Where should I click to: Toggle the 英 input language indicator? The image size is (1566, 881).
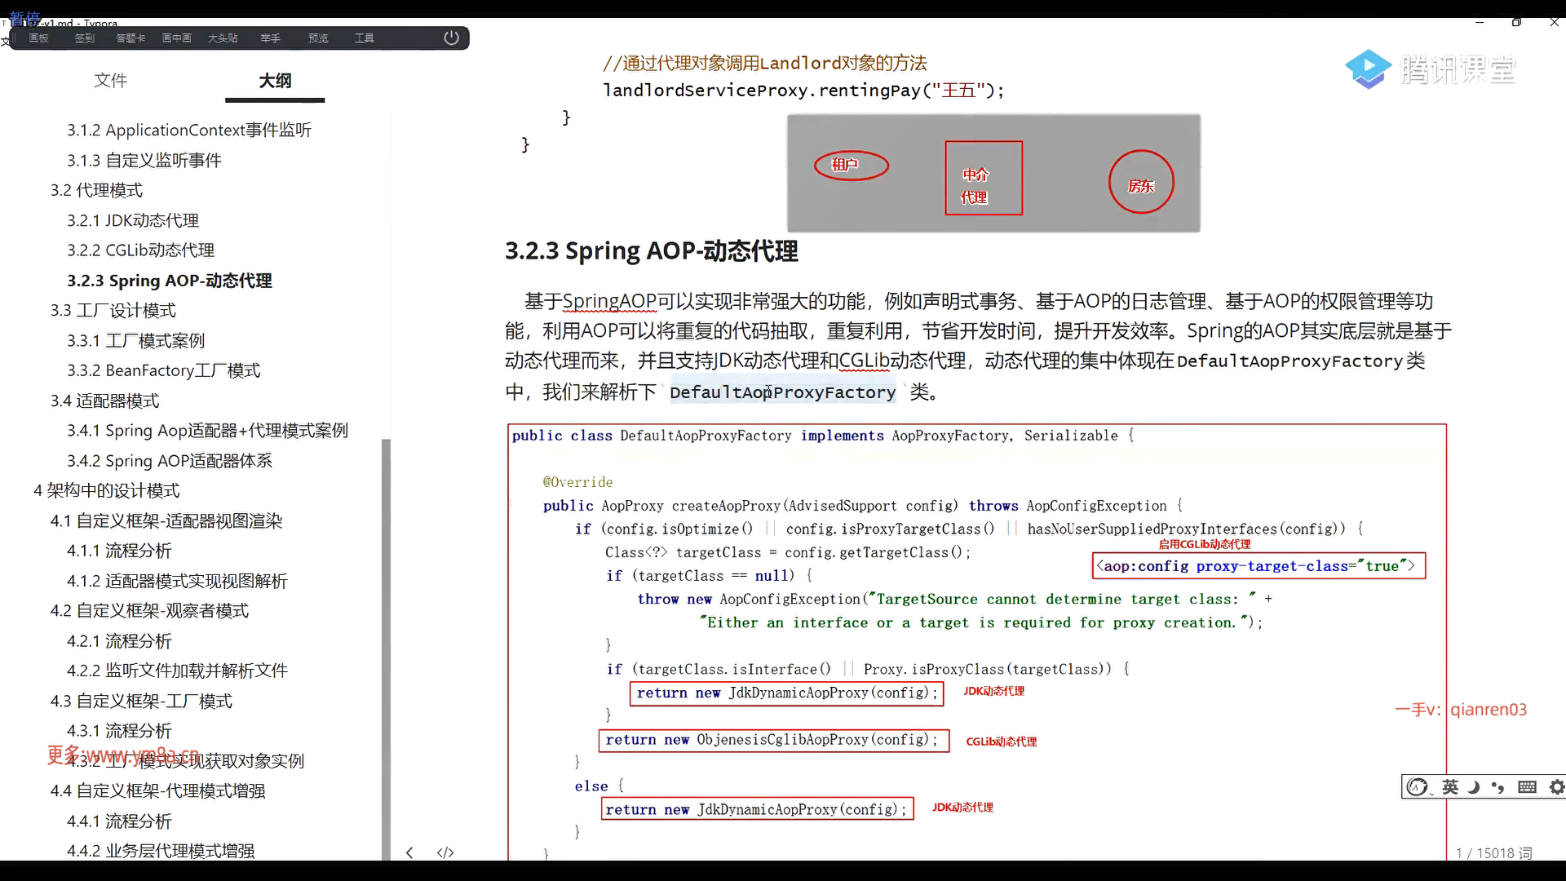click(x=1450, y=786)
